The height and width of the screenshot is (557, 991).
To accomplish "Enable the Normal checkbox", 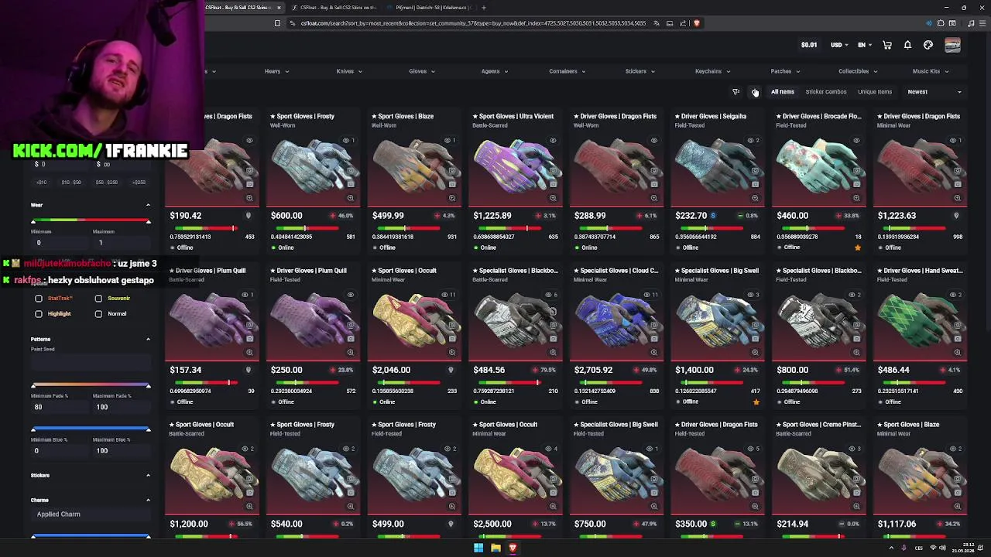I will point(98,314).
